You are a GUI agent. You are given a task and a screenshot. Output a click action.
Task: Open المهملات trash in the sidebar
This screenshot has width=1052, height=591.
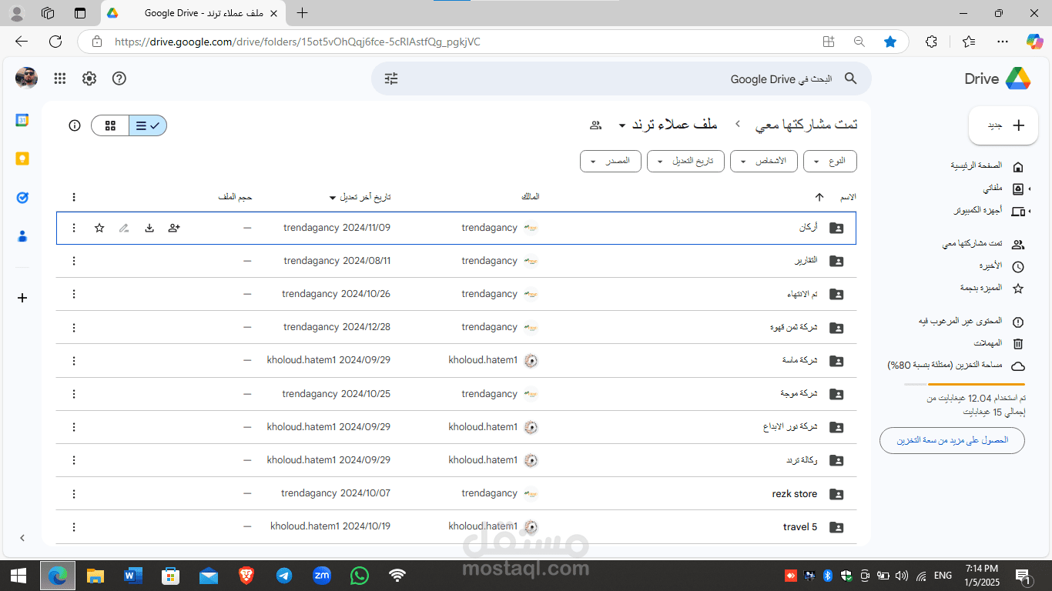pos(997,343)
